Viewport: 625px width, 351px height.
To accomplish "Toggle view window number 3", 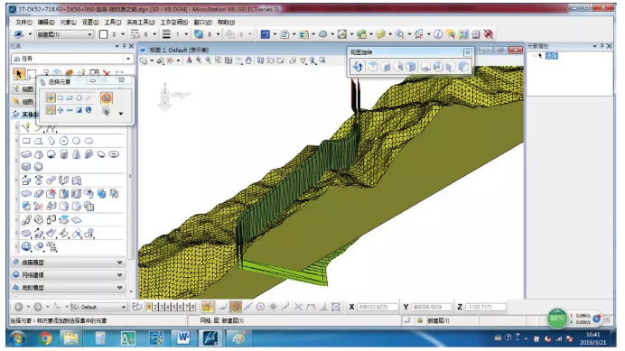I will tap(162, 307).
